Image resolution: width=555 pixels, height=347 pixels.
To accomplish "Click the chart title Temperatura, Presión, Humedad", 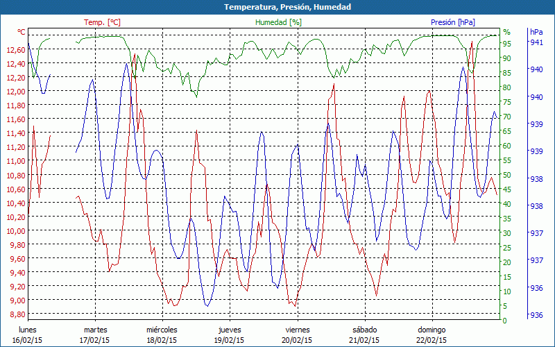I will point(277,7).
